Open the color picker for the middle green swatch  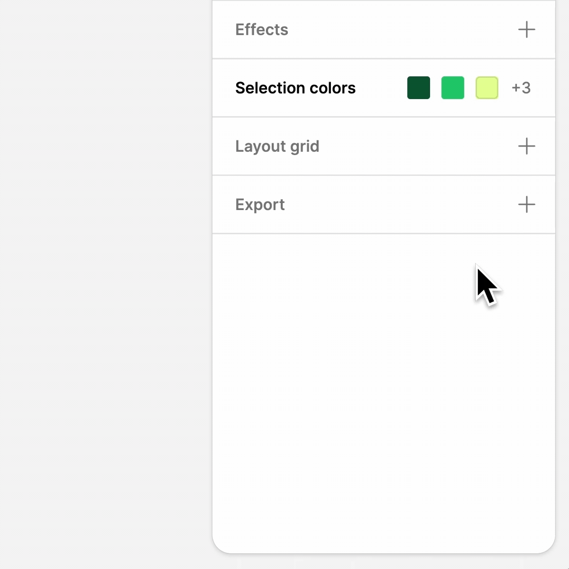click(x=453, y=88)
